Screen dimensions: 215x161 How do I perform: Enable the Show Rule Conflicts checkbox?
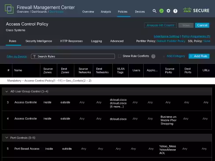pos(119,56)
